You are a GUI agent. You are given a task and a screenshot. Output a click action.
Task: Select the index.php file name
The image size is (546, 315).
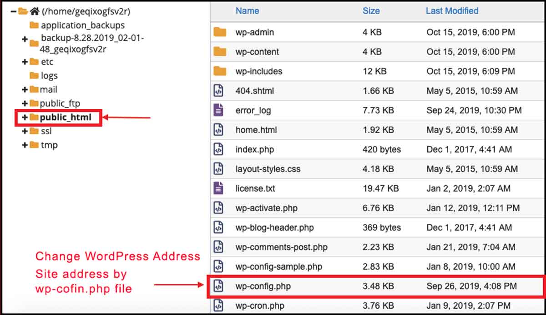click(x=255, y=149)
